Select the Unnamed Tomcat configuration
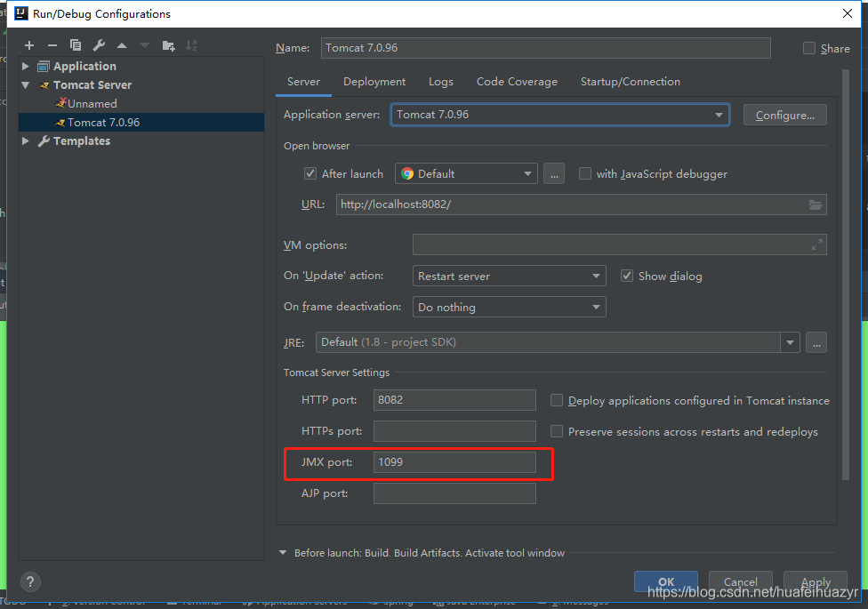Image resolution: width=868 pixels, height=609 pixels. pyautogui.click(x=141, y=103)
